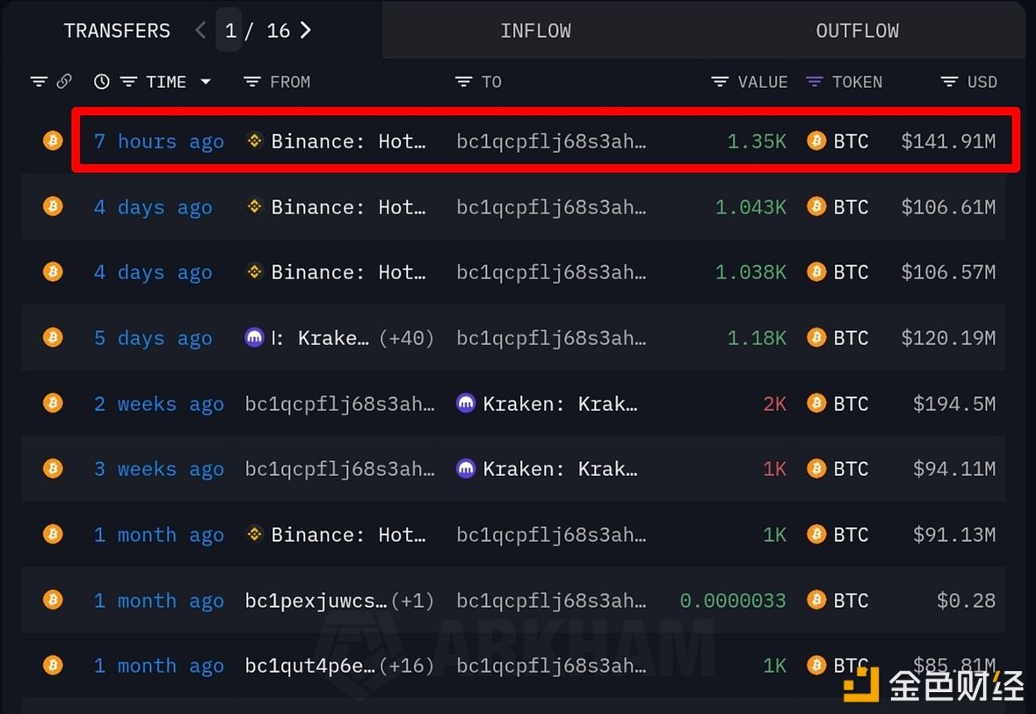Viewport: 1036px width, 714px height.
Task: Click the chain link icon in header
Action: [64, 82]
